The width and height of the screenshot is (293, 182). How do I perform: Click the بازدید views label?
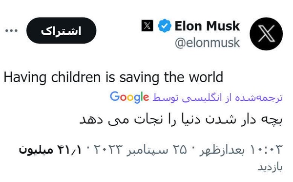tap(270, 167)
